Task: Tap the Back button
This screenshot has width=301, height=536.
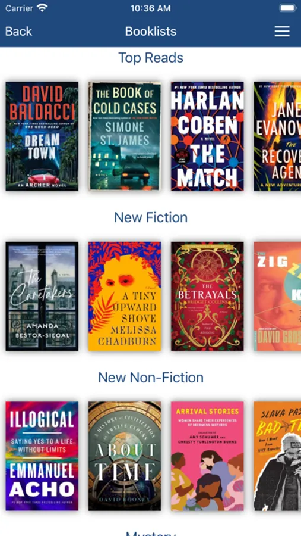Action: pyautogui.click(x=19, y=32)
